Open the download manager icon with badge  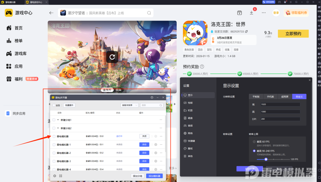251,13
